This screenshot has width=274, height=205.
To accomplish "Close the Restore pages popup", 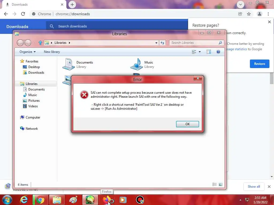I will 269,22.
